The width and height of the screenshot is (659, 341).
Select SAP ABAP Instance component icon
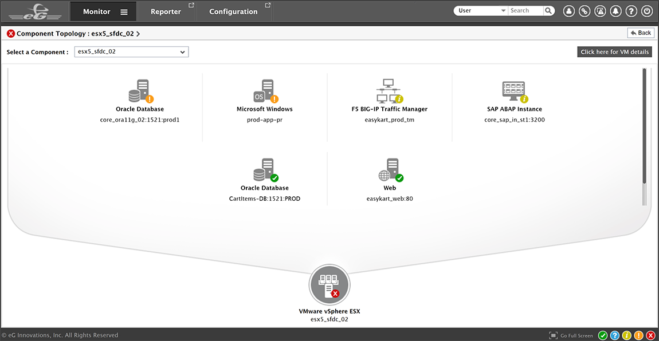[x=515, y=92]
